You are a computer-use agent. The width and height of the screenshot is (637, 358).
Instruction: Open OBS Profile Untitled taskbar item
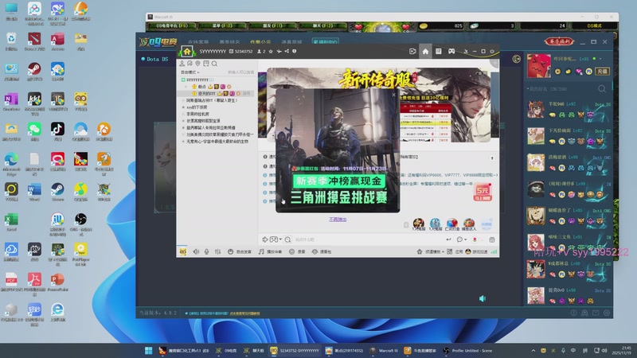(467, 351)
